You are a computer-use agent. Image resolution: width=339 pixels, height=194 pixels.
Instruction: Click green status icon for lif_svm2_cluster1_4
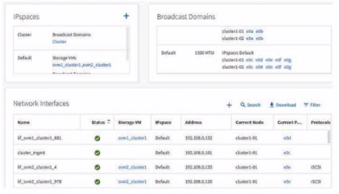98,167
